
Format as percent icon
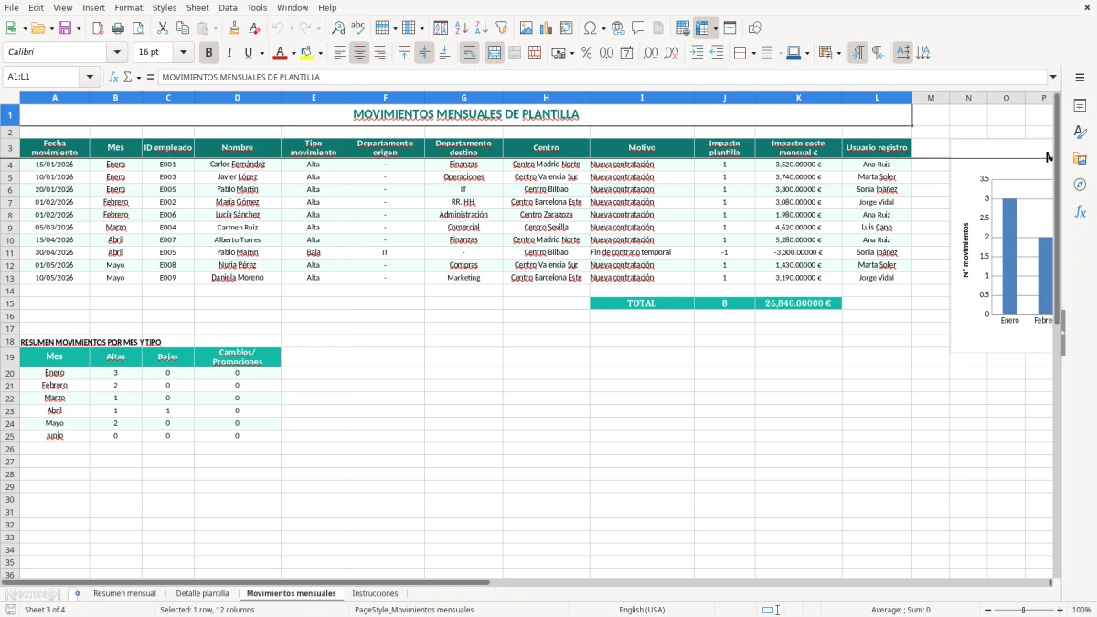(586, 53)
